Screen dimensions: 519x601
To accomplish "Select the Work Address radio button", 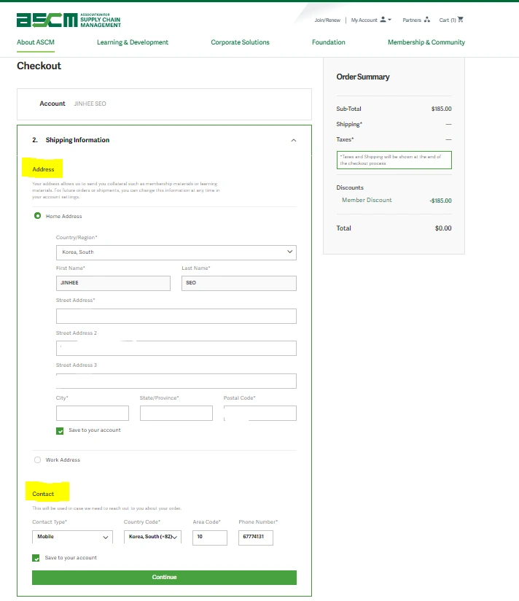I will pos(37,460).
